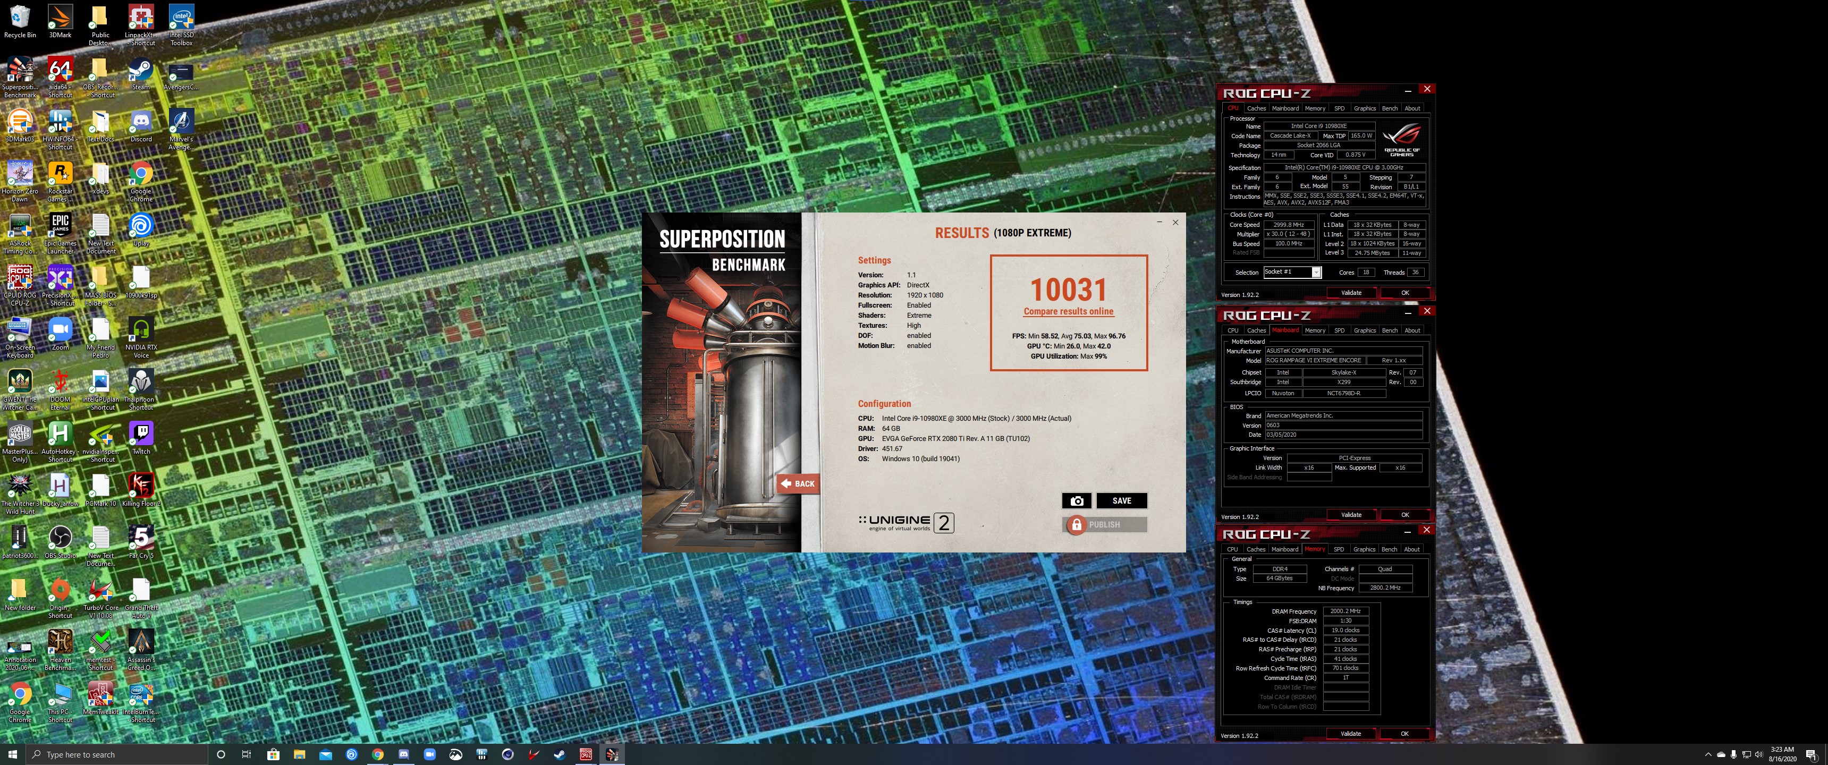Select the Horizon Zero Dawn icon
The height and width of the screenshot is (765, 1828).
coord(20,182)
